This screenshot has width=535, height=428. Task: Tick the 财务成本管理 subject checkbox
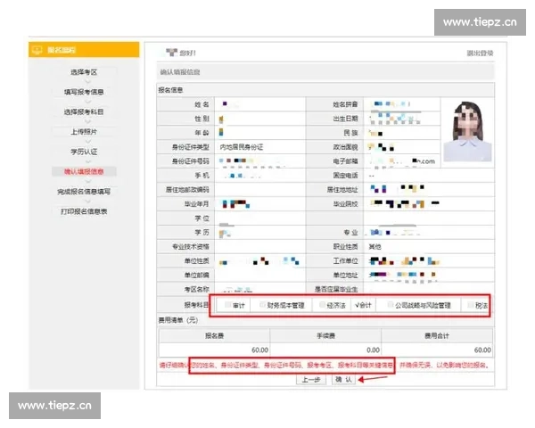[262, 305]
